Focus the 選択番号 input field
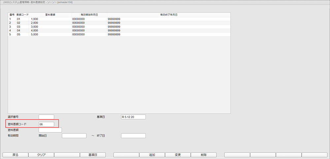This screenshot has width=330, height=159. [x=46, y=117]
